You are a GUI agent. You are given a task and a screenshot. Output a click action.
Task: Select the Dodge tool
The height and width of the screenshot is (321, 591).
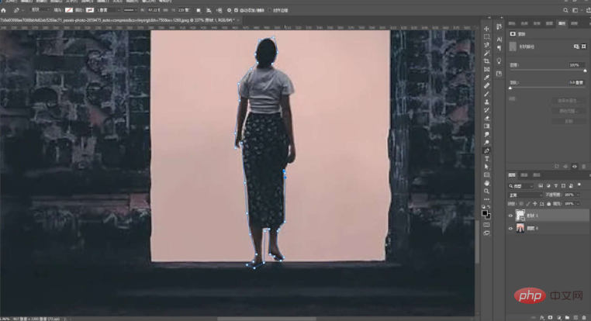coord(486,143)
